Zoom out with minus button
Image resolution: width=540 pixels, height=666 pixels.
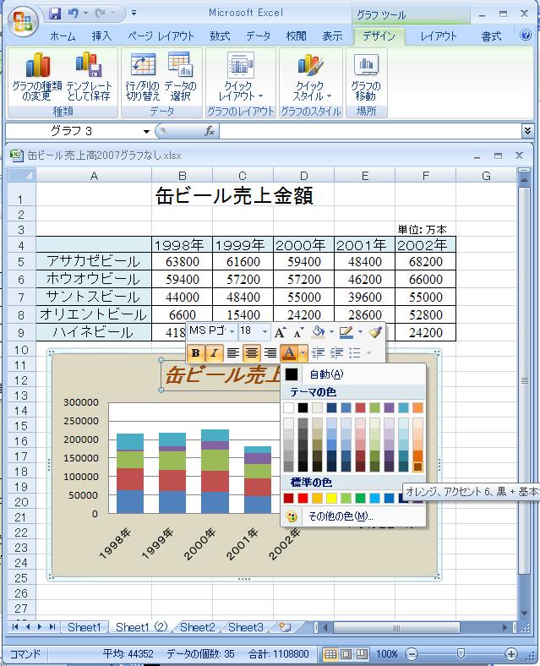pos(412,654)
